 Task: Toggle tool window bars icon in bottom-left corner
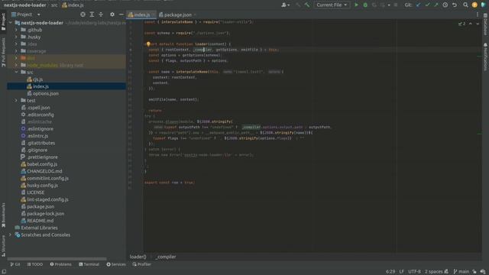click(4, 272)
